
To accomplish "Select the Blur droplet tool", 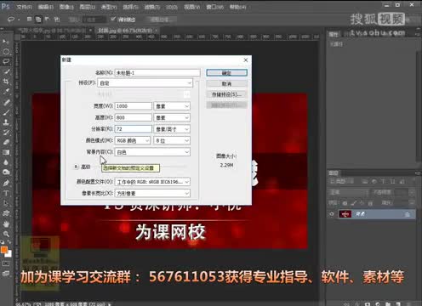I will (x=6, y=162).
